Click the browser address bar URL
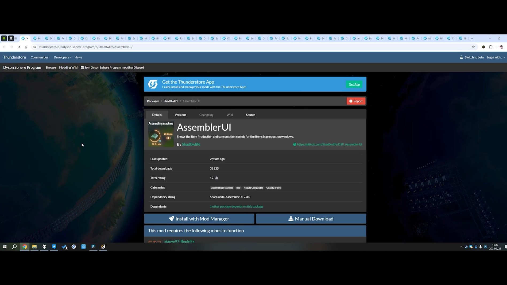Screen dimensions: 507x285 (86, 47)
